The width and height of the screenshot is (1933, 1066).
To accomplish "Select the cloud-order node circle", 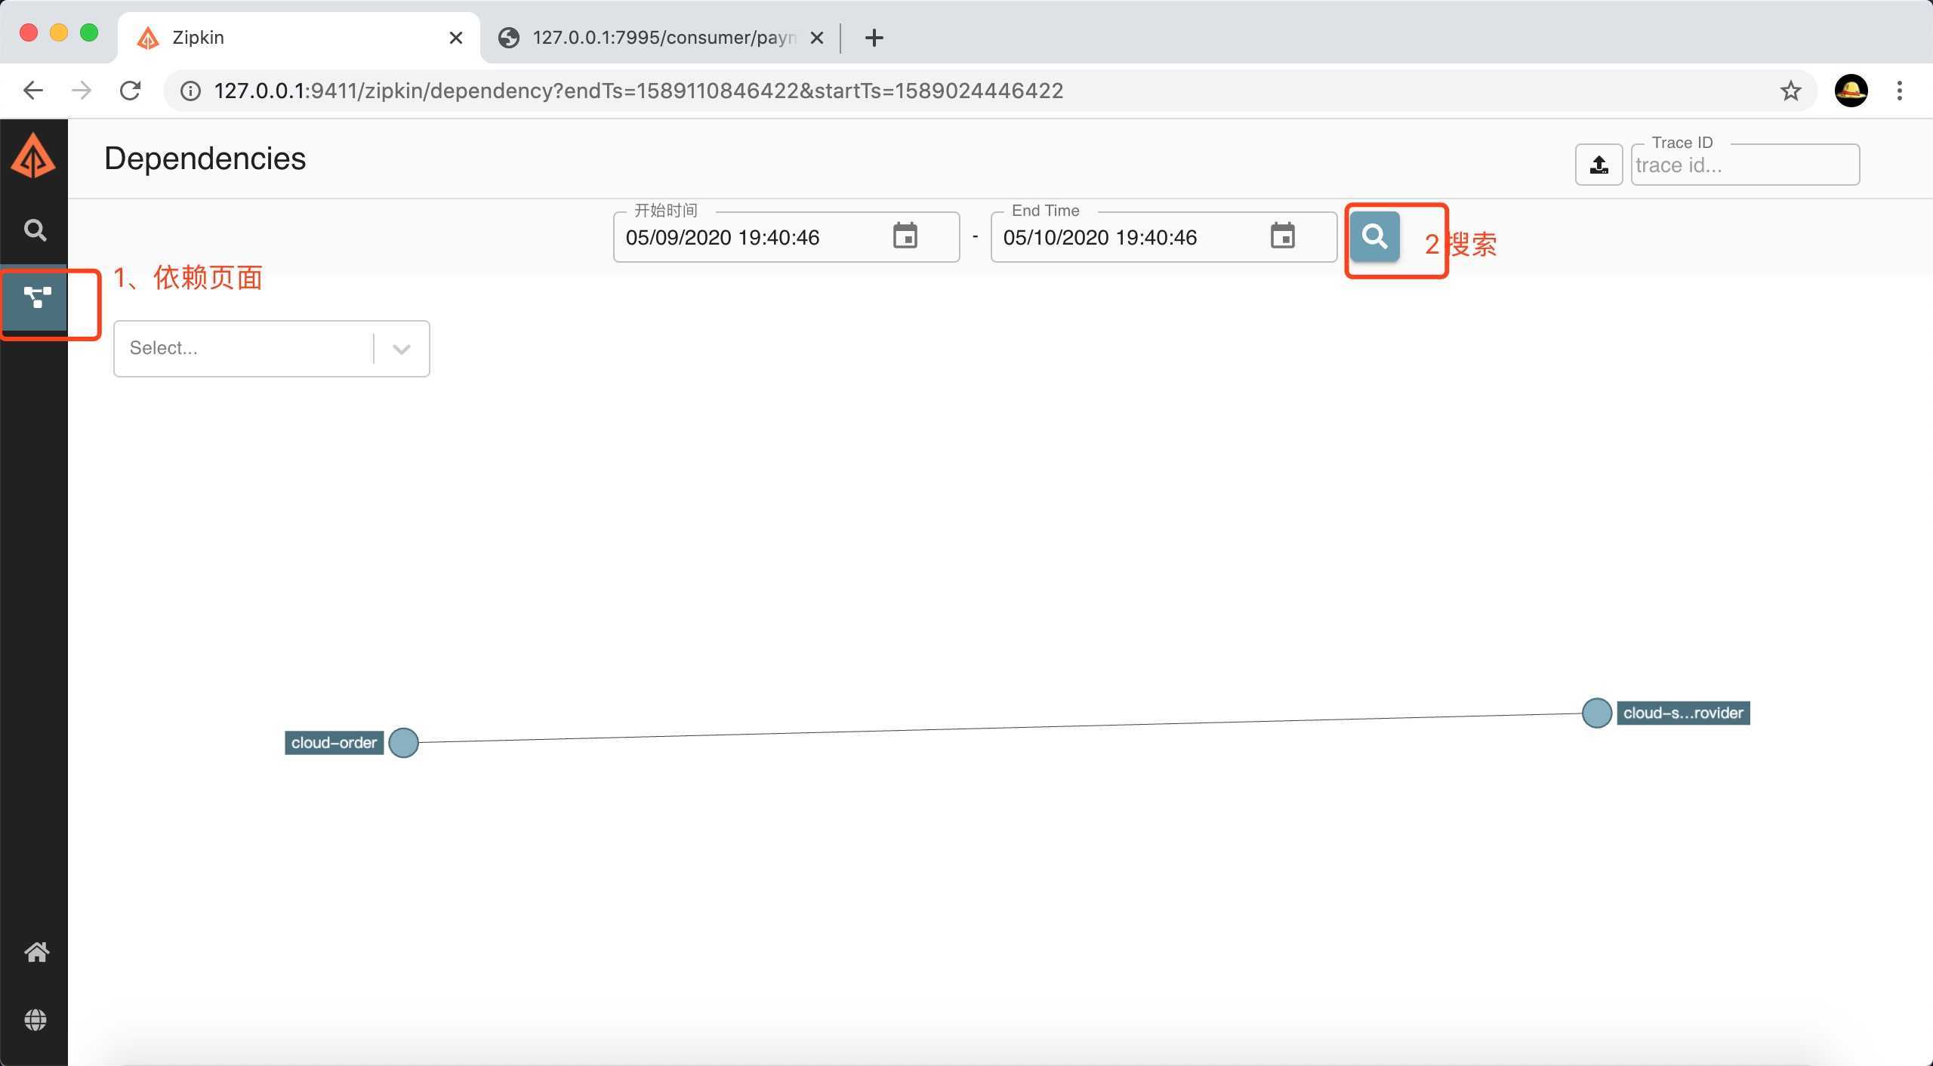I will click(x=404, y=743).
